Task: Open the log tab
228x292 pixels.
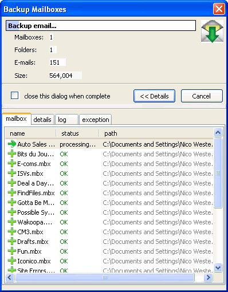Action: tap(66, 120)
